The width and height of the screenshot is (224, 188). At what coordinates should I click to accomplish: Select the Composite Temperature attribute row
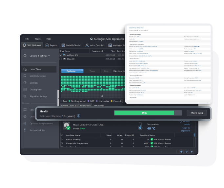click(127, 143)
